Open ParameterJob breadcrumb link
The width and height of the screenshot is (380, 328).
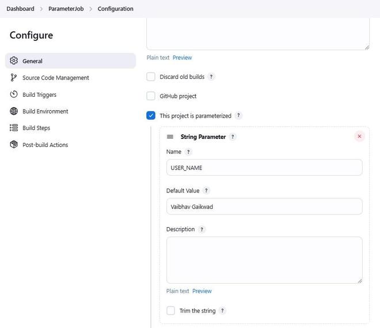66,9
